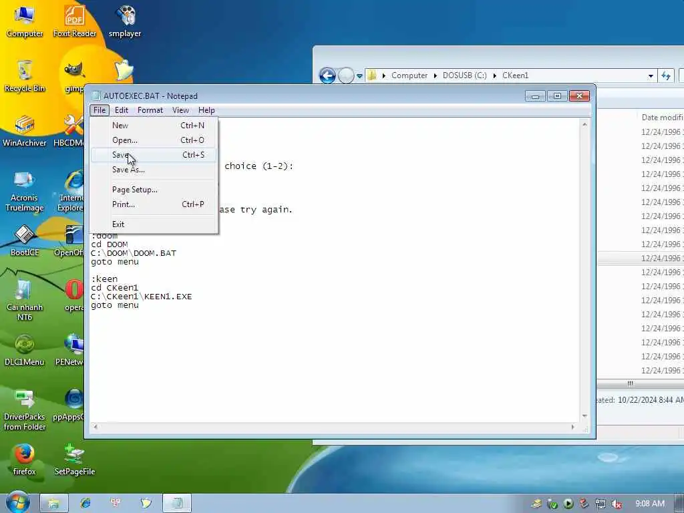Click DOSUSB (C:) in Explorer address bar
The image size is (684, 513).
(465, 75)
